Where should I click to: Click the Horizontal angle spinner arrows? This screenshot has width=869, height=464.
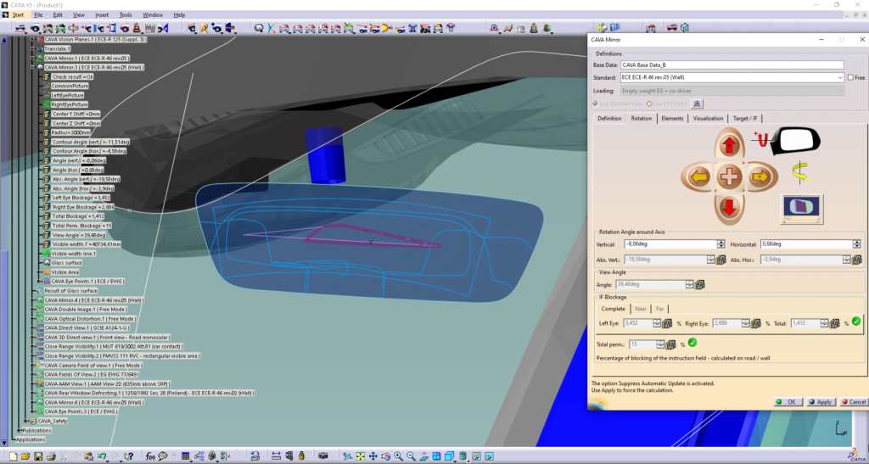click(857, 244)
